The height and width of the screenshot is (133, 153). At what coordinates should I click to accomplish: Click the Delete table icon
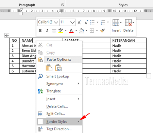pyautogui.click(x=129, y=23)
